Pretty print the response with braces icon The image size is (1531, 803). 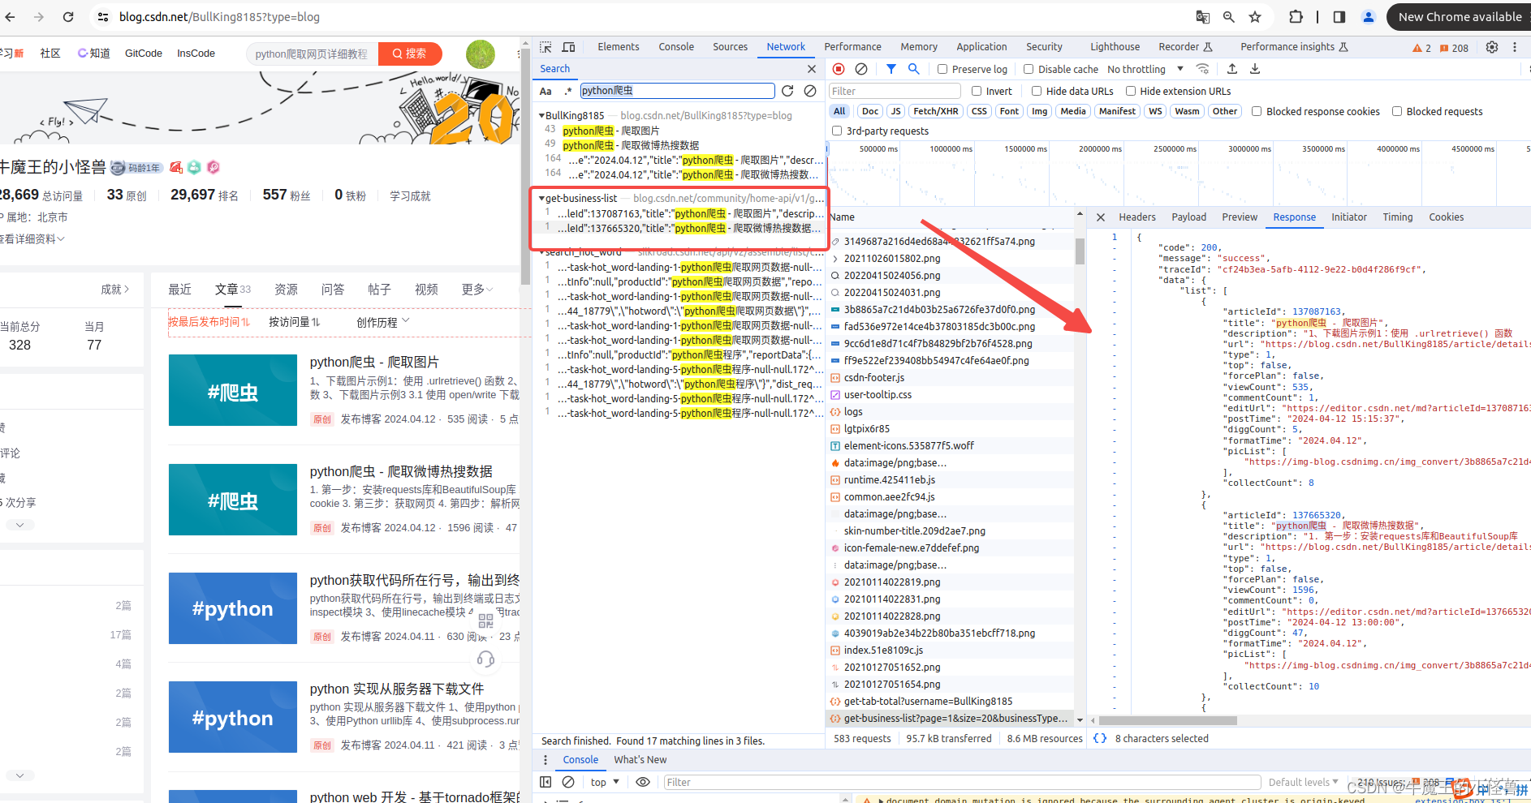(1100, 738)
